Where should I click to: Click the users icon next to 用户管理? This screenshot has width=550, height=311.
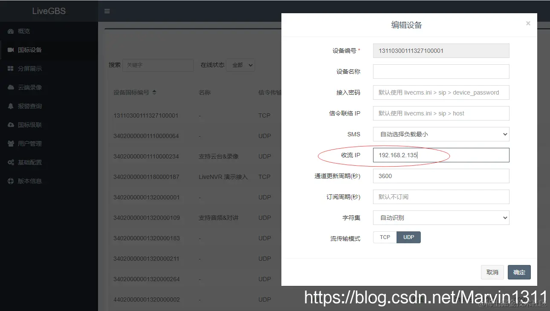pyautogui.click(x=11, y=144)
